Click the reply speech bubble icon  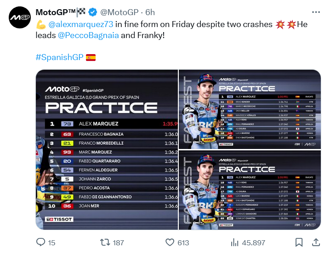coord(40,242)
